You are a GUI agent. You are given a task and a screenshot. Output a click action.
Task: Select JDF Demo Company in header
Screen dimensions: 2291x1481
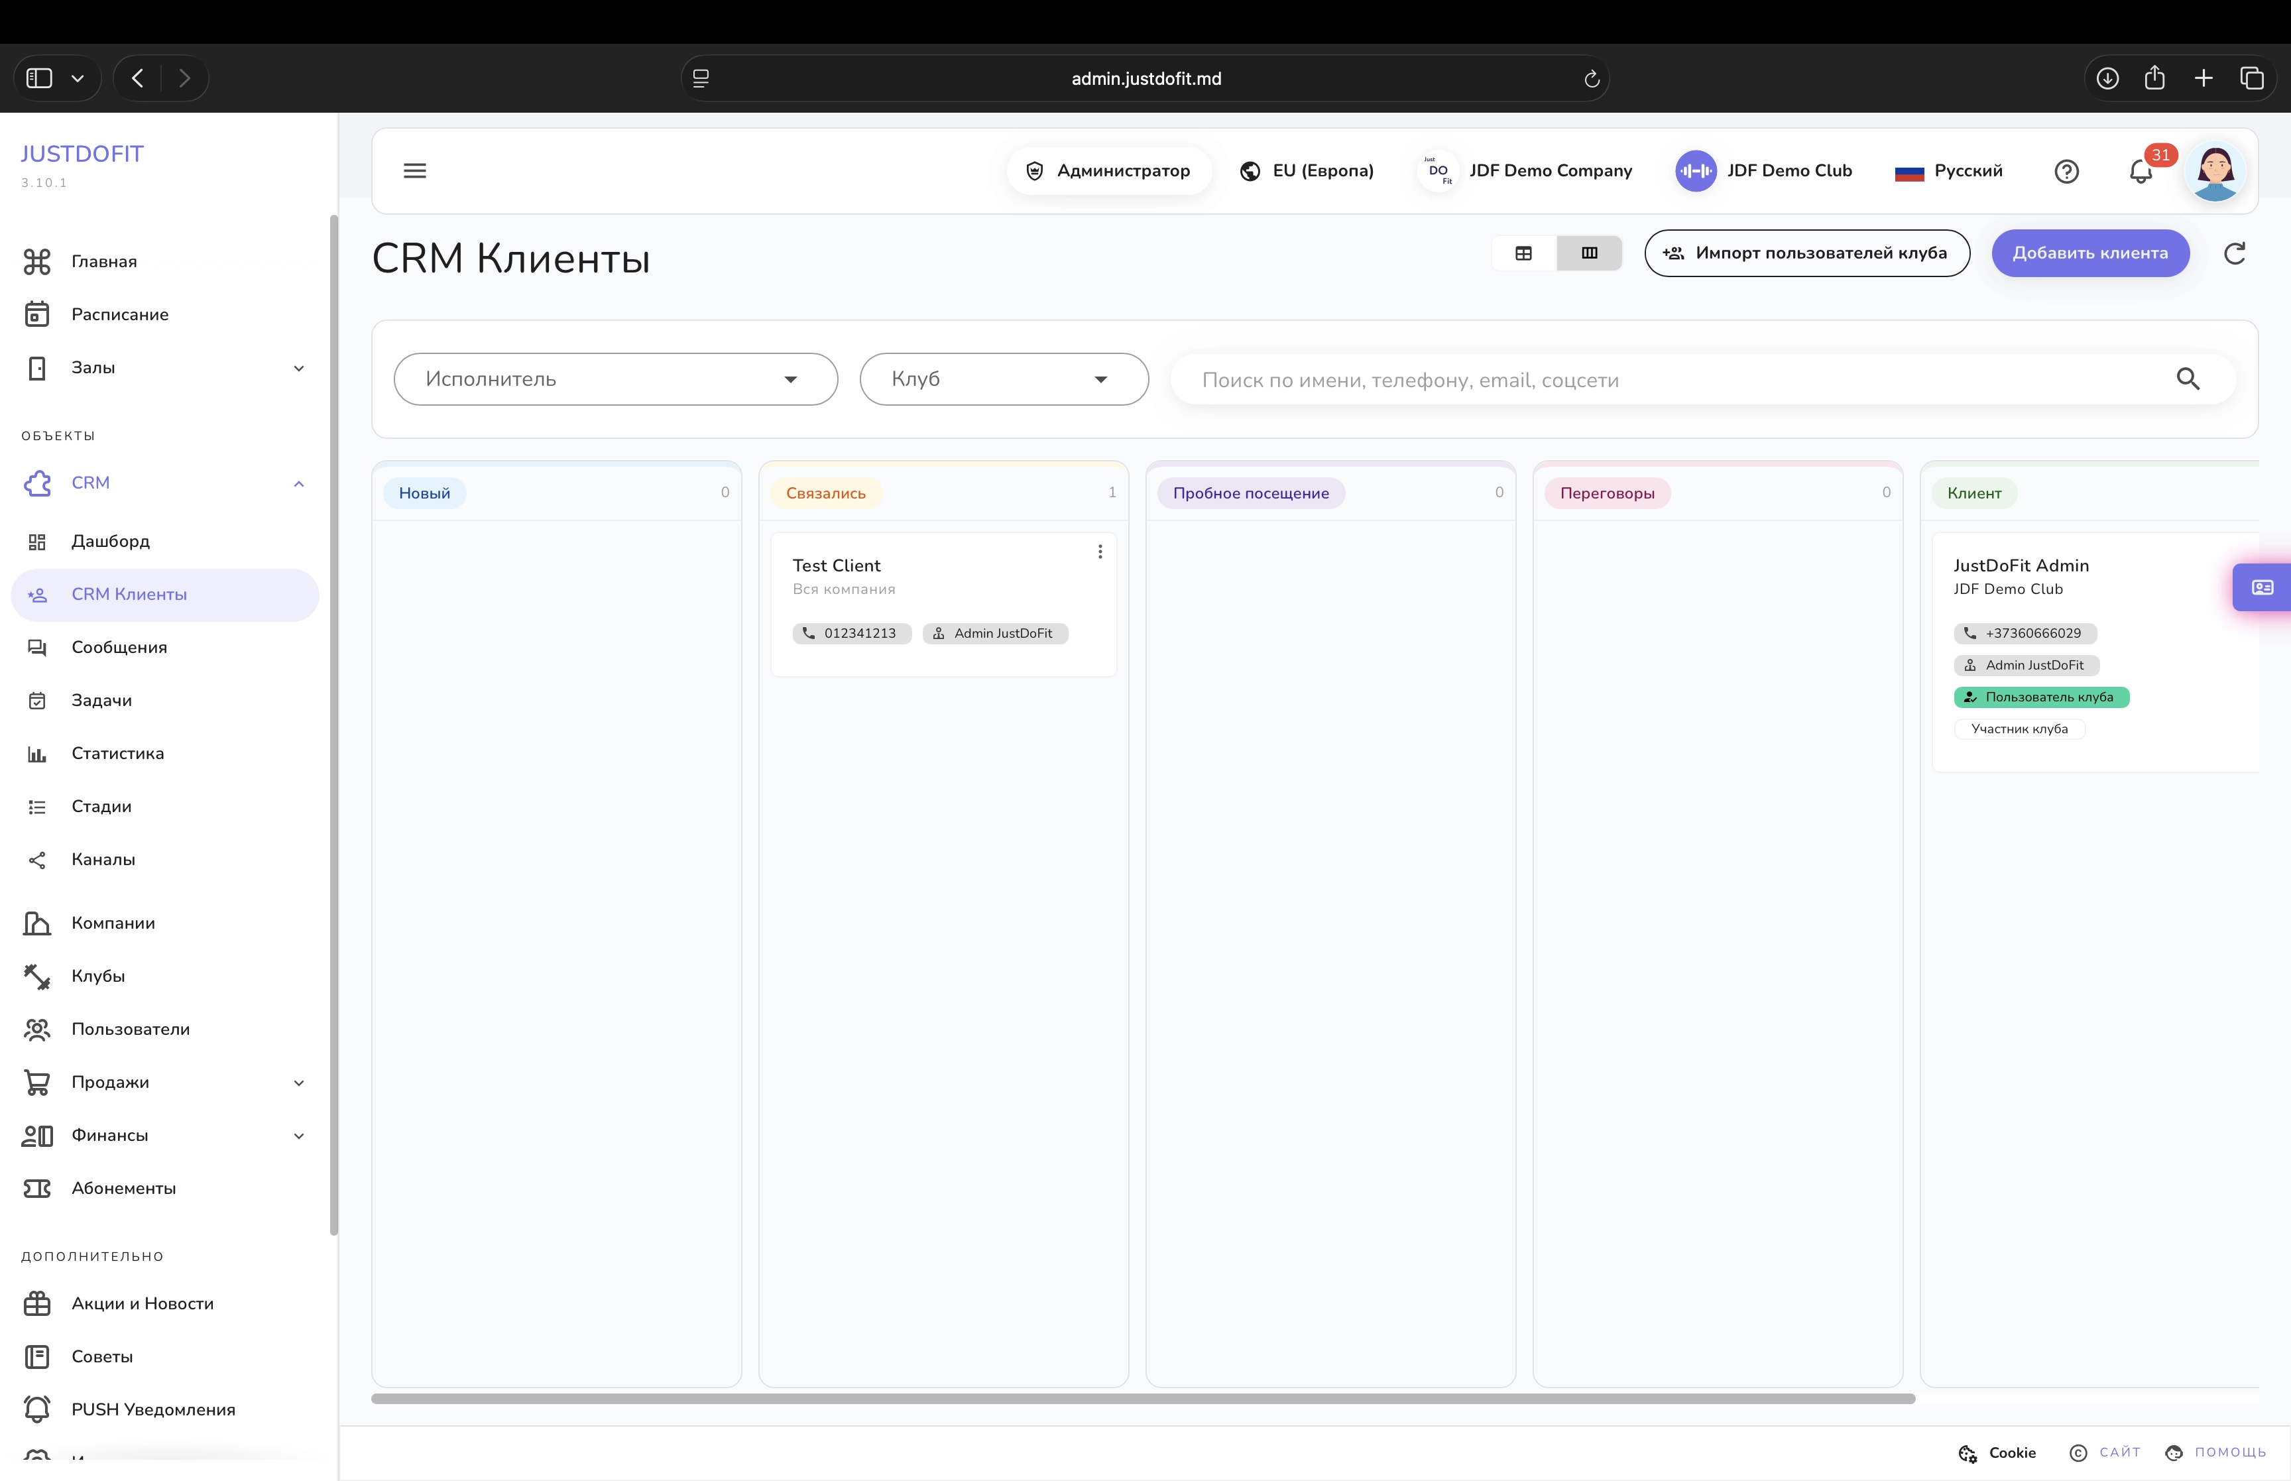tap(1526, 171)
